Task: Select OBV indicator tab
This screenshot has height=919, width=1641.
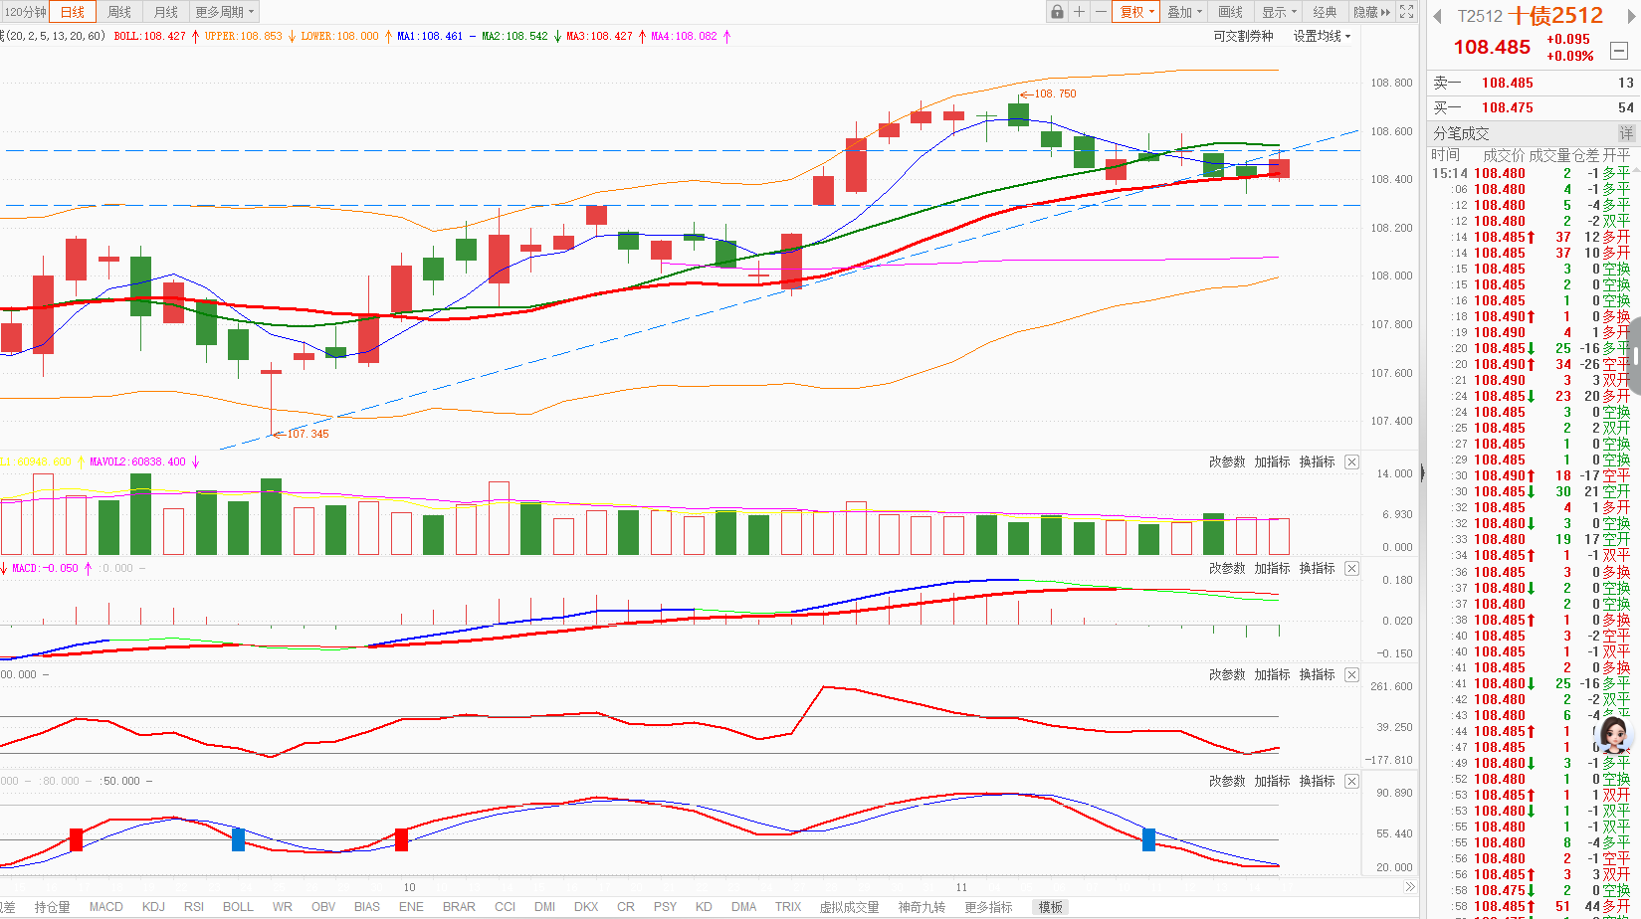Action: pos(323,907)
